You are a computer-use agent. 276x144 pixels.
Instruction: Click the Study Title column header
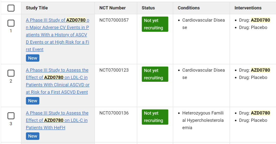(x=37, y=8)
